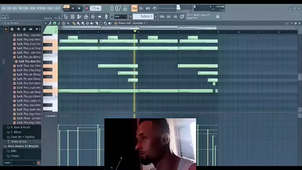
Task: Open the Line snap dropdown
Action: tap(120, 16)
